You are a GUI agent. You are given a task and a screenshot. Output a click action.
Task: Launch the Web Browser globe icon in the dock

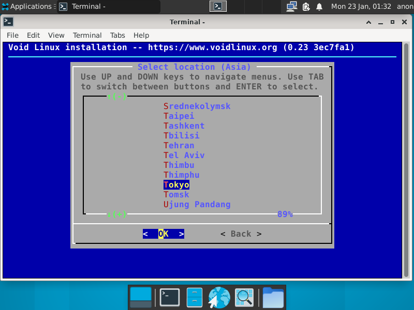tap(219, 298)
